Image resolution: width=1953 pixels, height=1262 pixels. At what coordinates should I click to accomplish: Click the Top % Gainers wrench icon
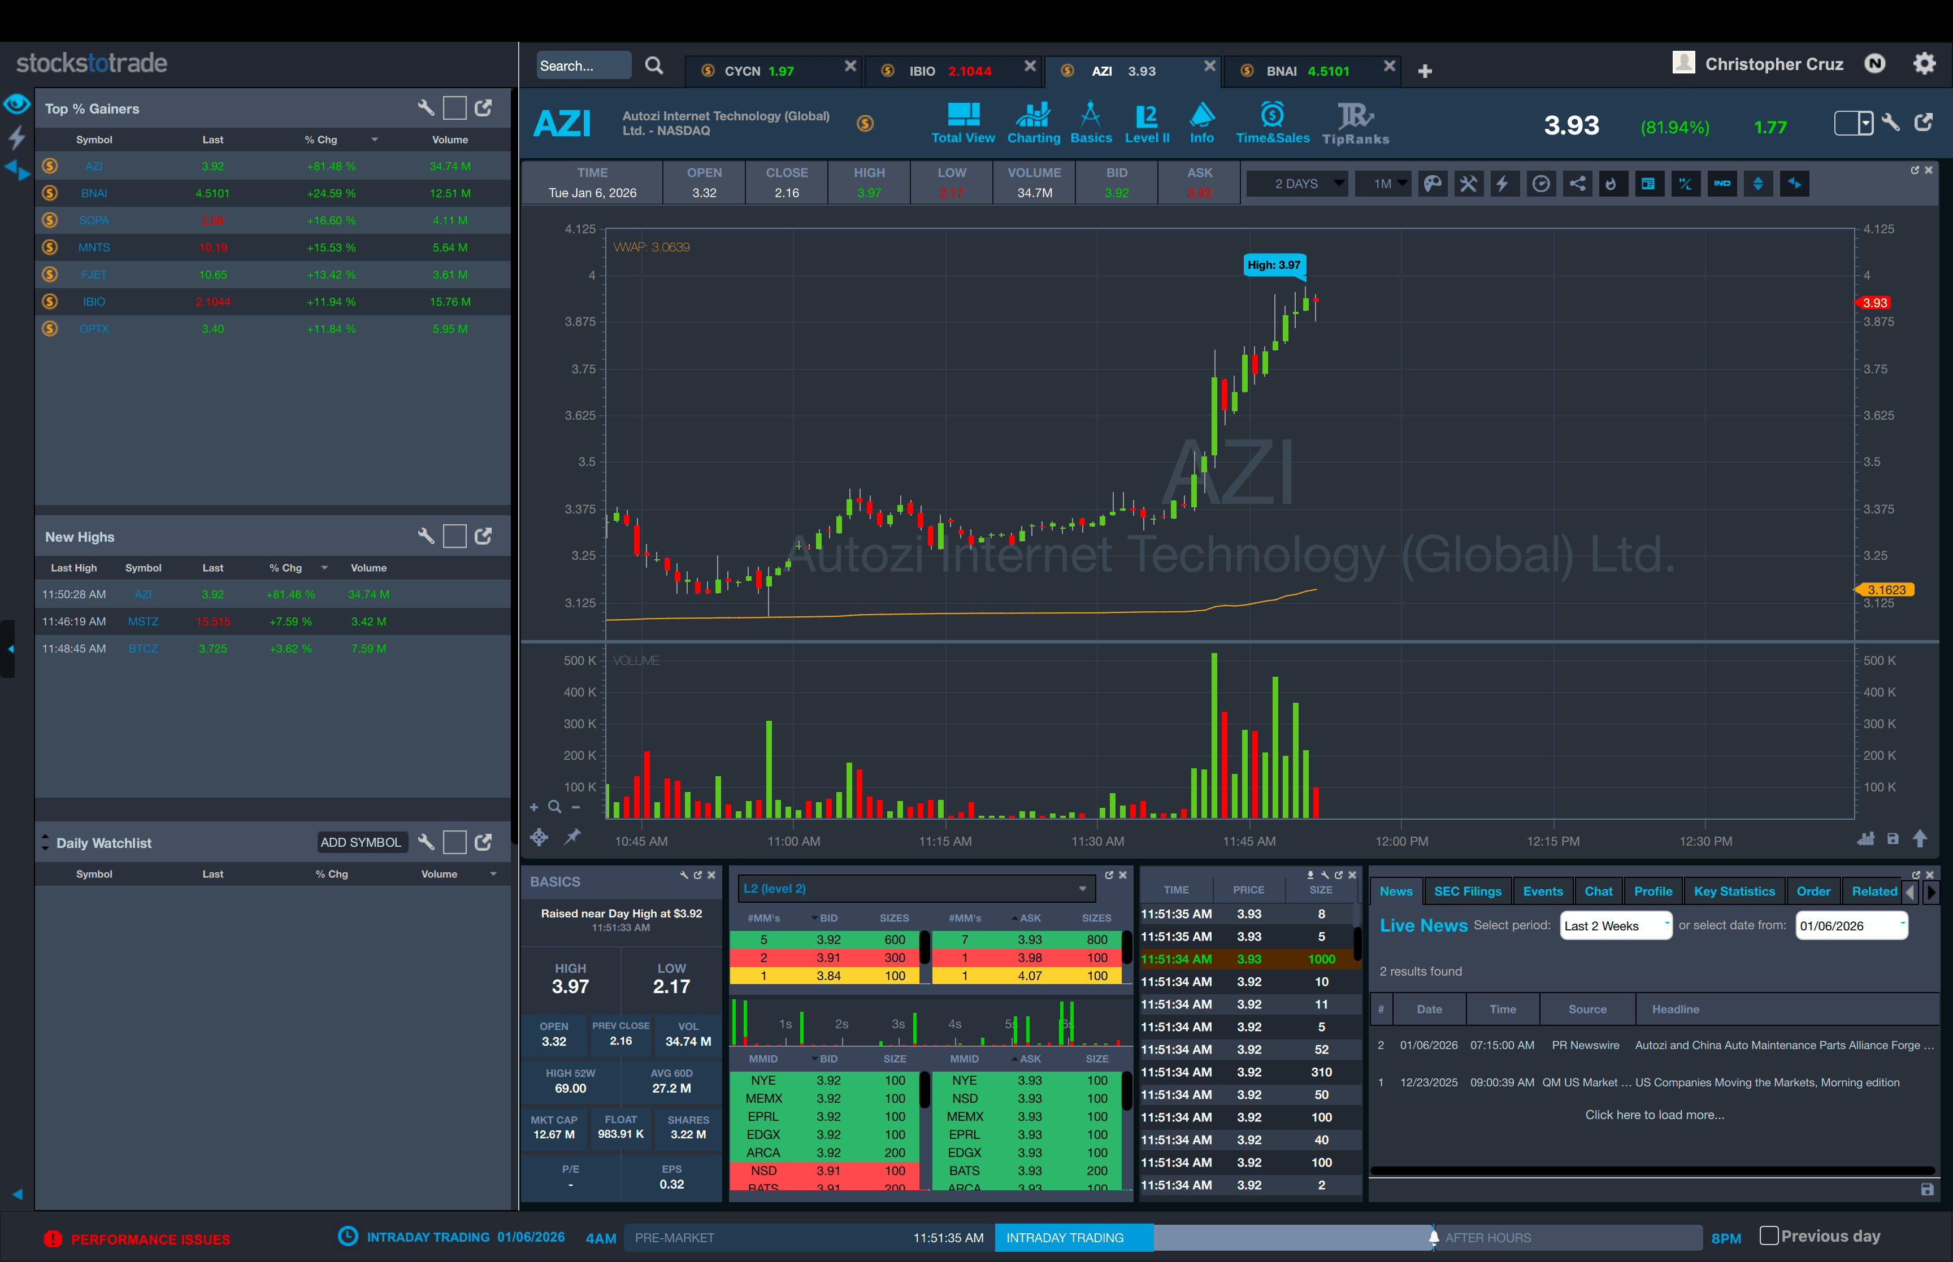click(426, 108)
